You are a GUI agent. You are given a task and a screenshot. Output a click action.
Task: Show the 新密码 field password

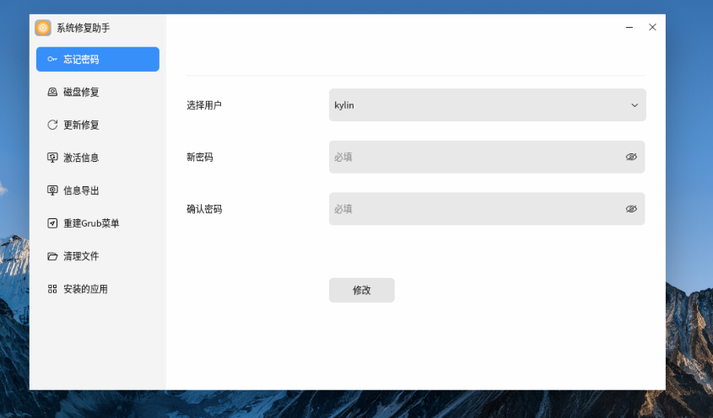tap(631, 157)
